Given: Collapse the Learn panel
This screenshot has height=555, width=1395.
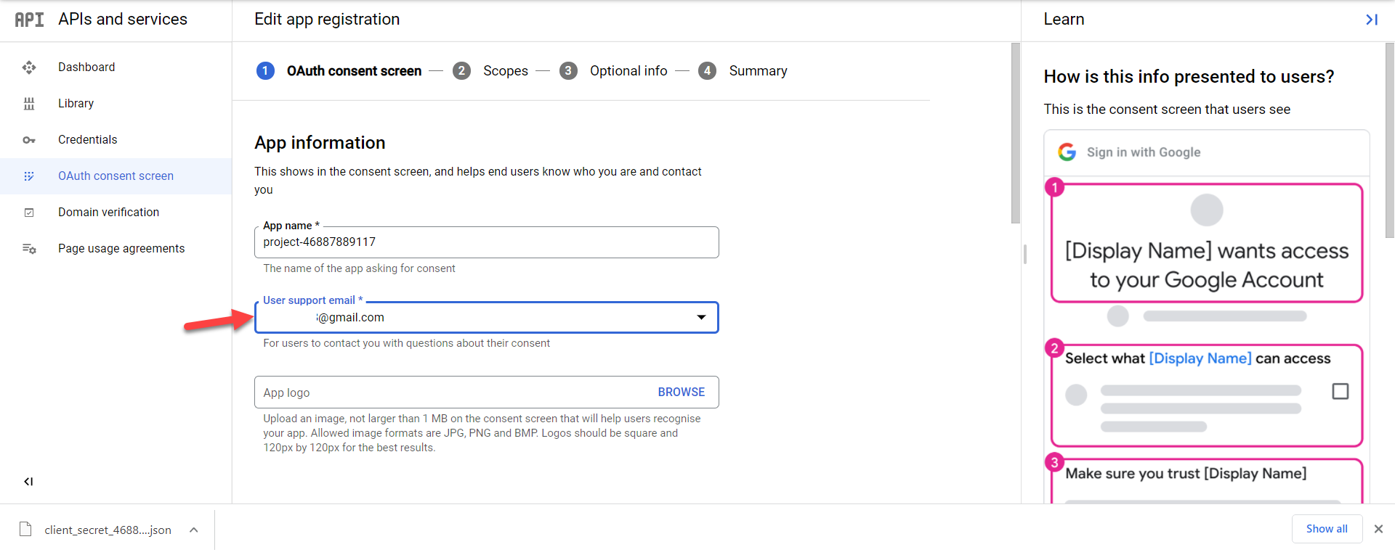Looking at the screenshot, I should [1371, 20].
